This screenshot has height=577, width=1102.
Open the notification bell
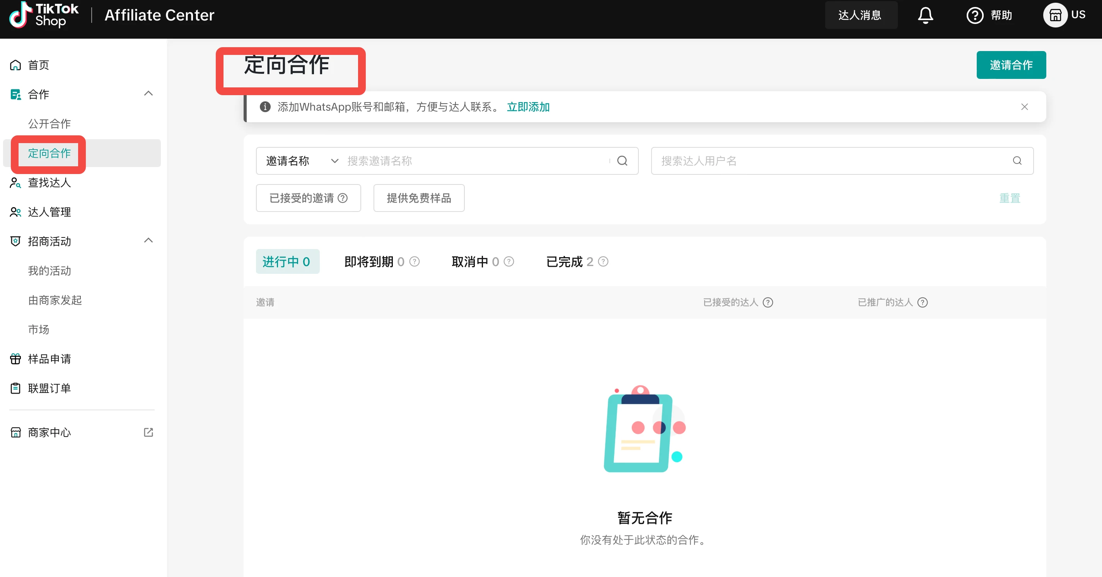pos(925,15)
